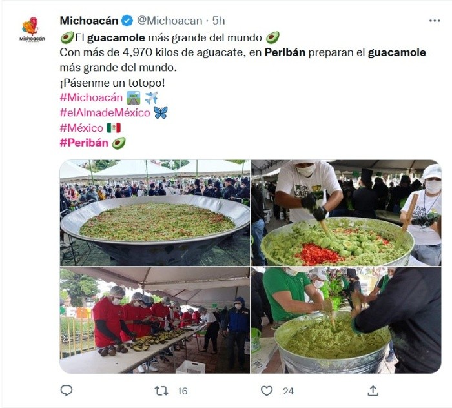
Task: Click the reply speech bubble icon
Action: (67, 391)
